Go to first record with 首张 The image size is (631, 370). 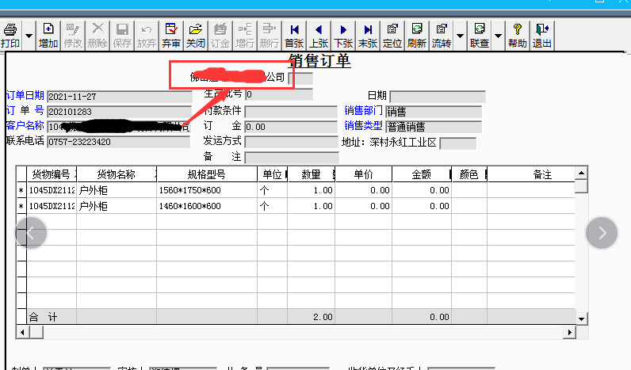tap(294, 36)
